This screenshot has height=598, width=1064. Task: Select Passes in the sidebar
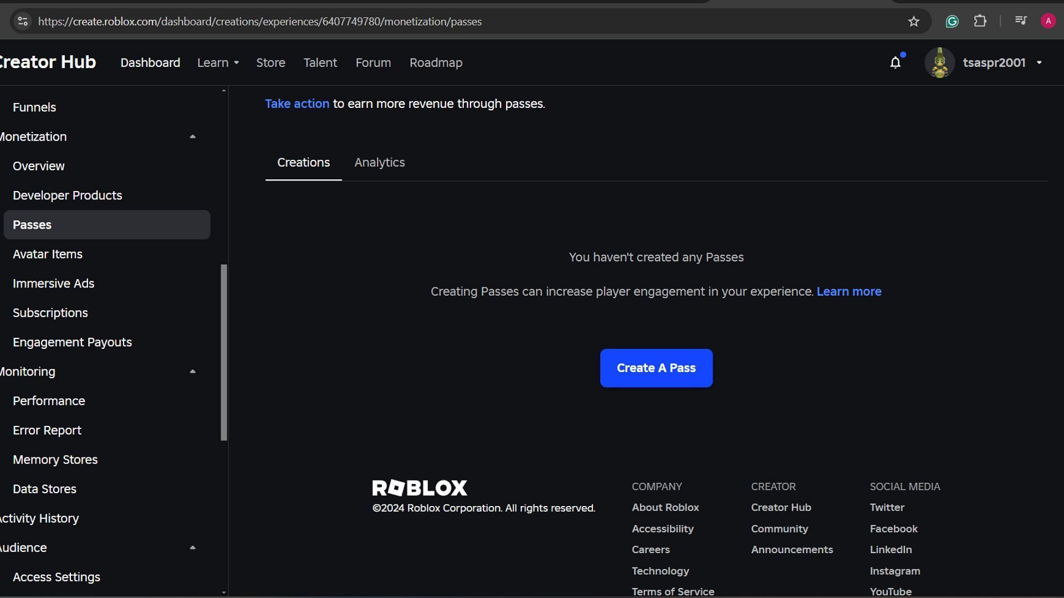[x=106, y=225]
